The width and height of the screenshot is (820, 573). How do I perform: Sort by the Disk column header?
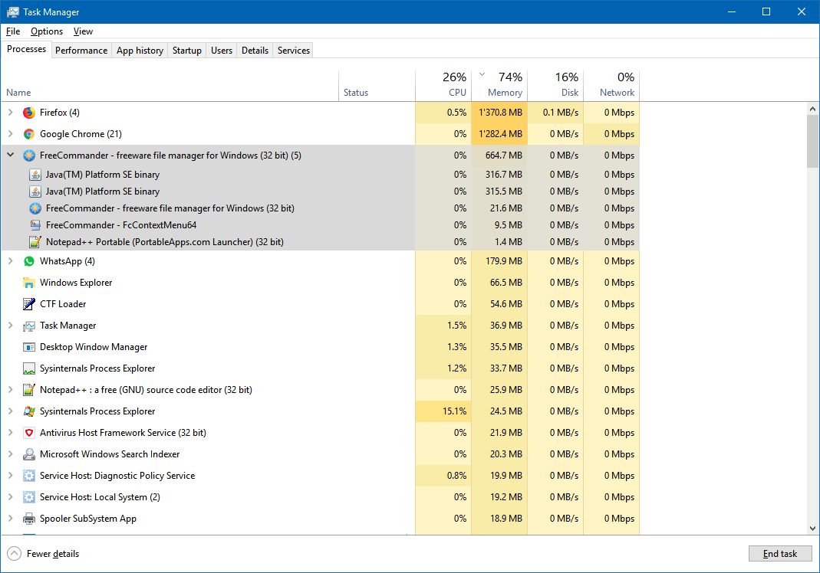tap(555, 85)
